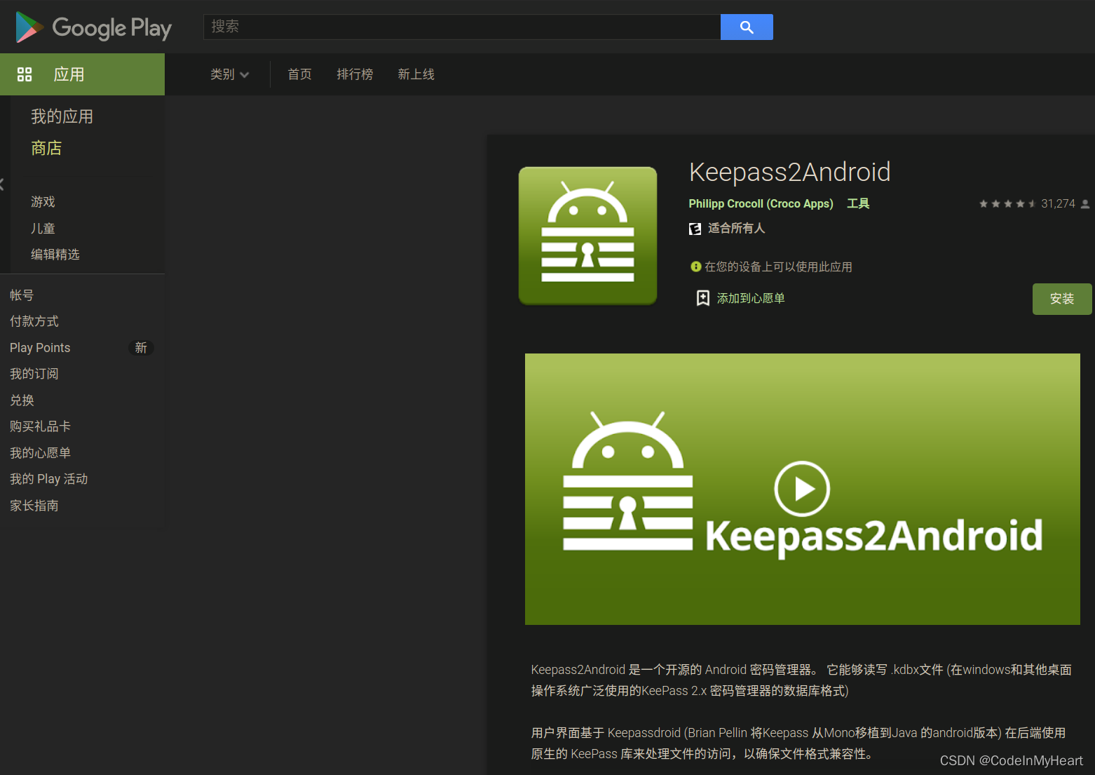The width and height of the screenshot is (1095, 775).
Task: Focus the 搜索 search input field
Action: [x=462, y=27]
